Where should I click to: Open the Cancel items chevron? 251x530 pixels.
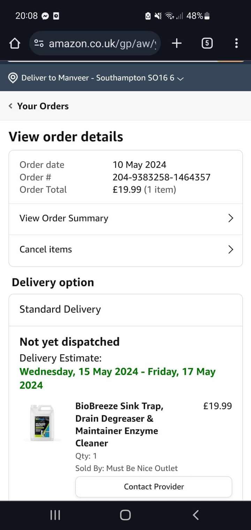pos(230,249)
